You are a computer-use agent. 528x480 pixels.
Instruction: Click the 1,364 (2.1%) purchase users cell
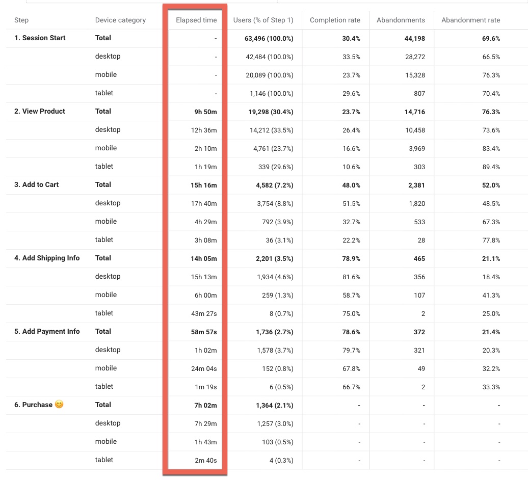click(274, 406)
